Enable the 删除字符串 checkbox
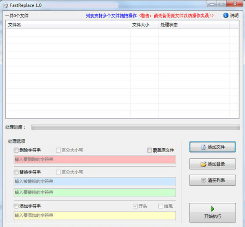The height and width of the screenshot is (227, 245). (16, 150)
